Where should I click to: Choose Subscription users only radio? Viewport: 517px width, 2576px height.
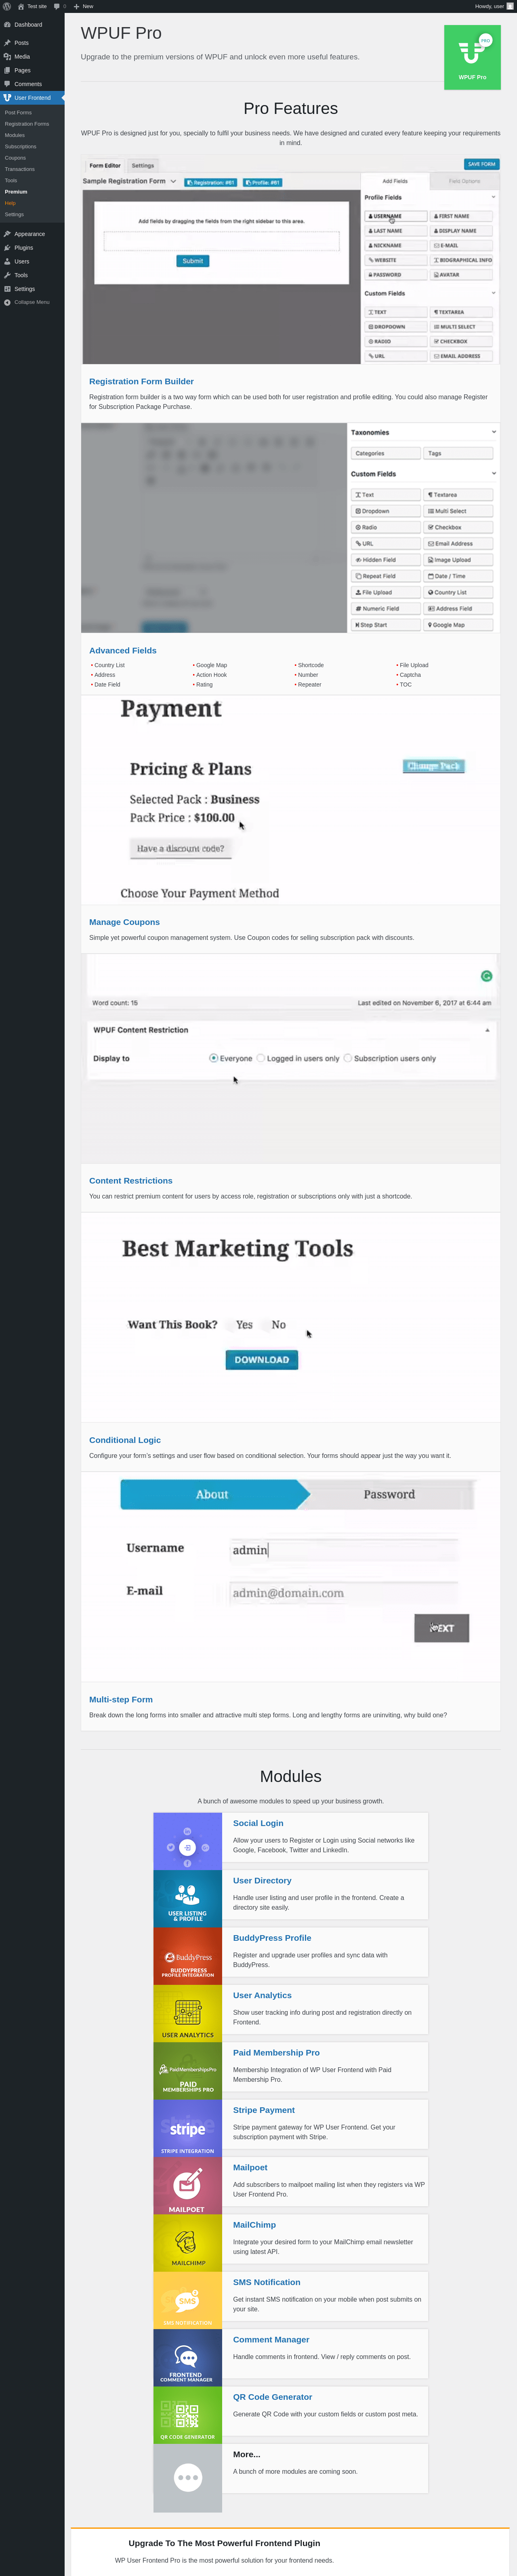pyautogui.click(x=348, y=1058)
